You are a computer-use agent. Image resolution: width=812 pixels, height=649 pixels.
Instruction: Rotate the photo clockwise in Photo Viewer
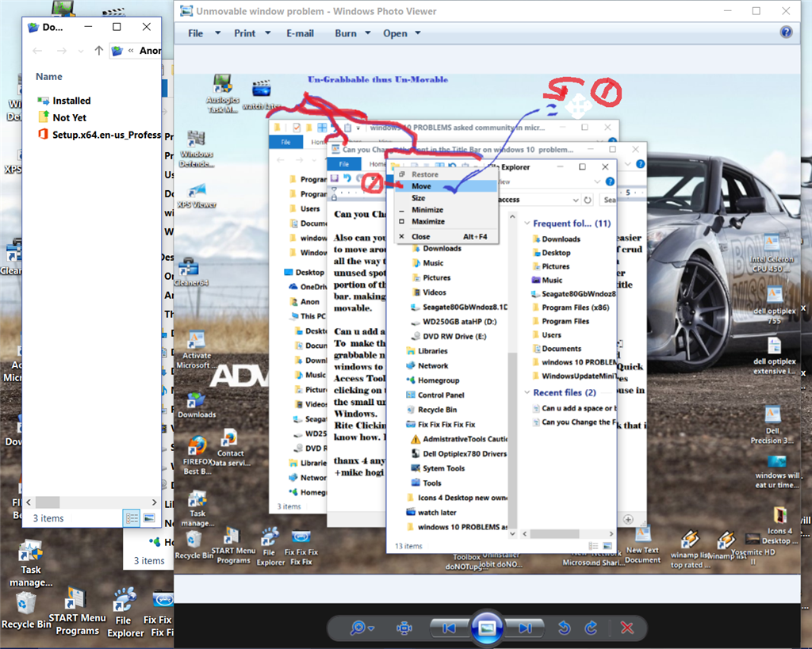pyautogui.click(x=591, y=628)
